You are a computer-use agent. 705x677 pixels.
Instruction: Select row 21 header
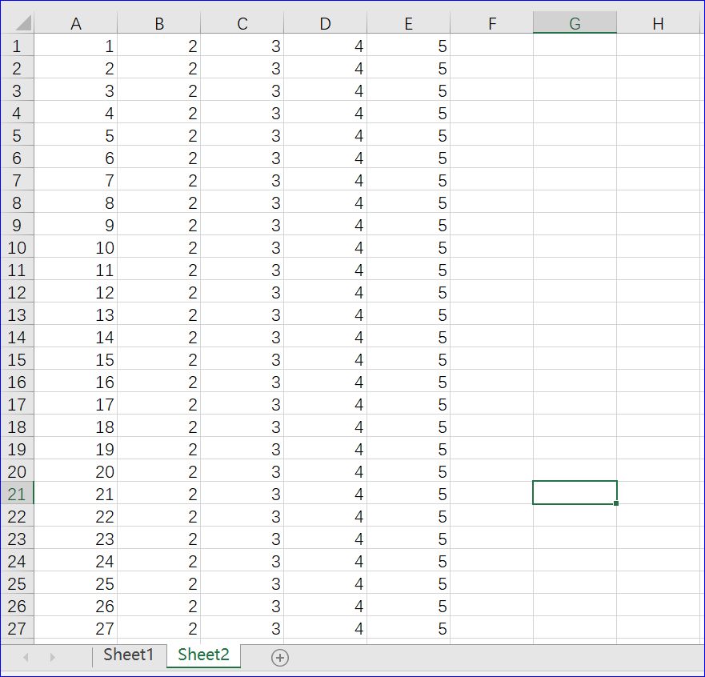(17, 493)
